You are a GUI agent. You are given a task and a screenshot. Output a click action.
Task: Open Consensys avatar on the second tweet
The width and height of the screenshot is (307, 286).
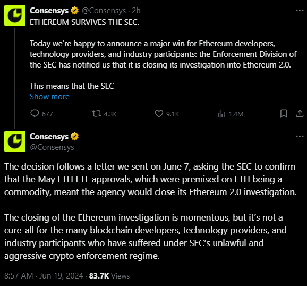pos(15,141)
